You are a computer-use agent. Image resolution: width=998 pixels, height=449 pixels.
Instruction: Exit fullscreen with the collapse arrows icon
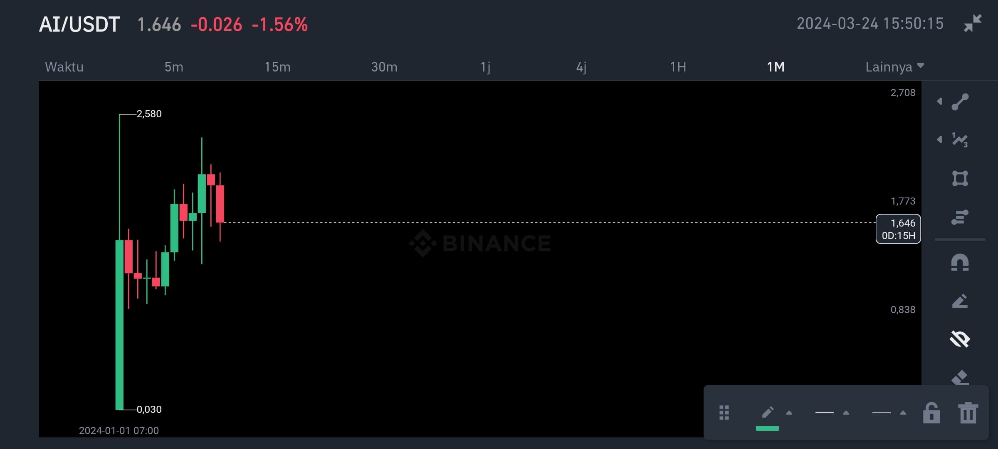tap(973, 23)
